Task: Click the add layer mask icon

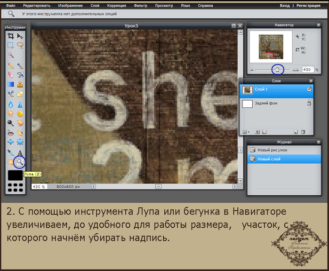Action: [x=257, y=132]
